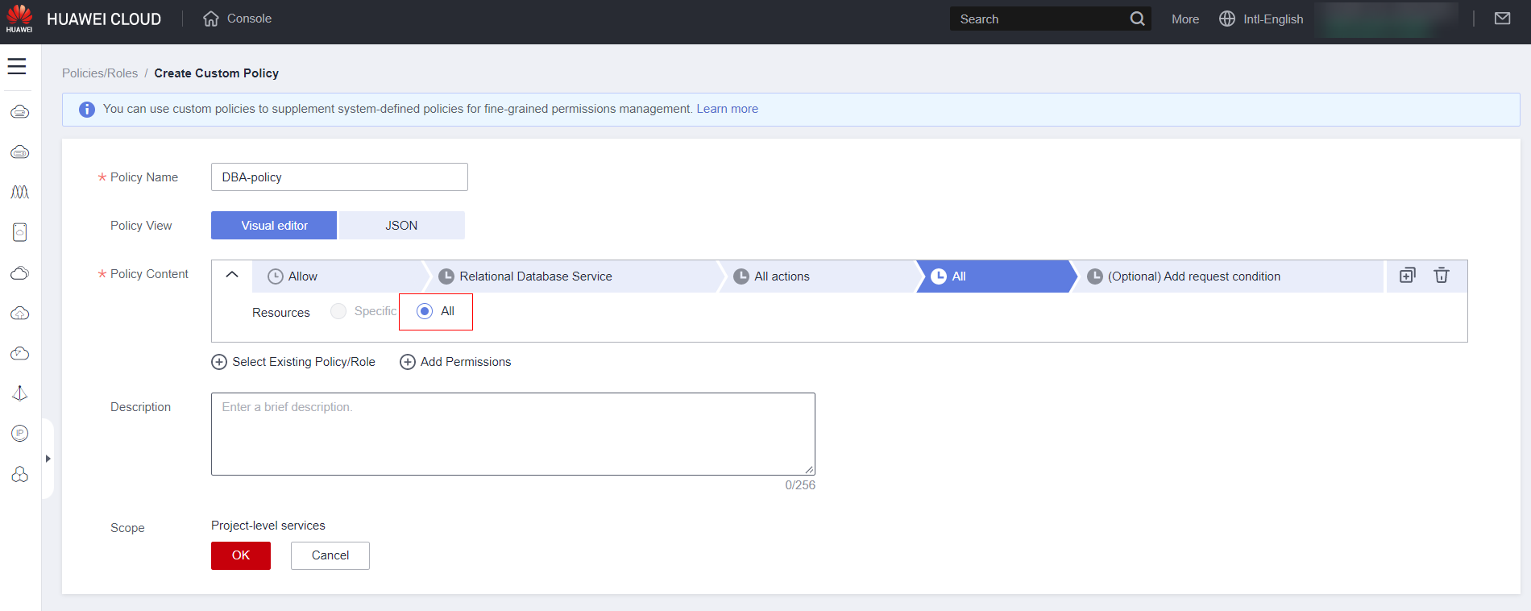This screenshot has height=611, width=1531.
Task: Select the Specific resources radio button
Action: [x=338, y=312]
